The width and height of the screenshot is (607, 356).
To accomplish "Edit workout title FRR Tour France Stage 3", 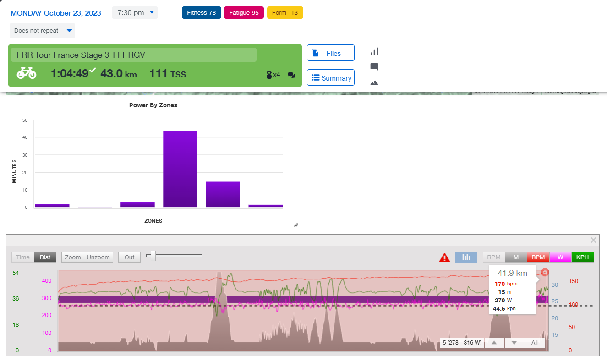I will (x=134, y=55).
